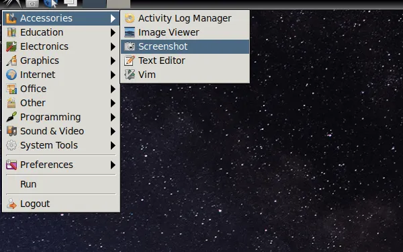Launch Screenshot from the Accessories submenu

click(185, 46)
